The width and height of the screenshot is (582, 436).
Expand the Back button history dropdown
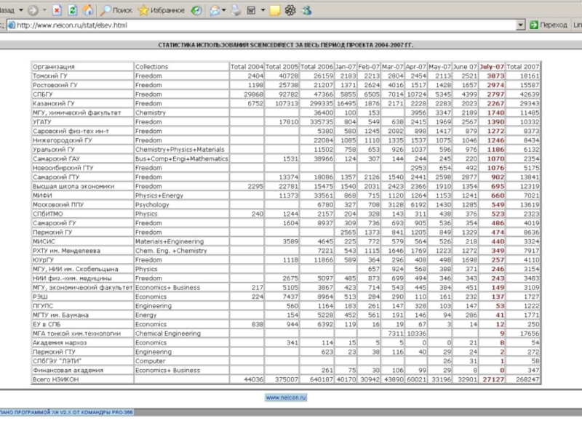[21, 11]
